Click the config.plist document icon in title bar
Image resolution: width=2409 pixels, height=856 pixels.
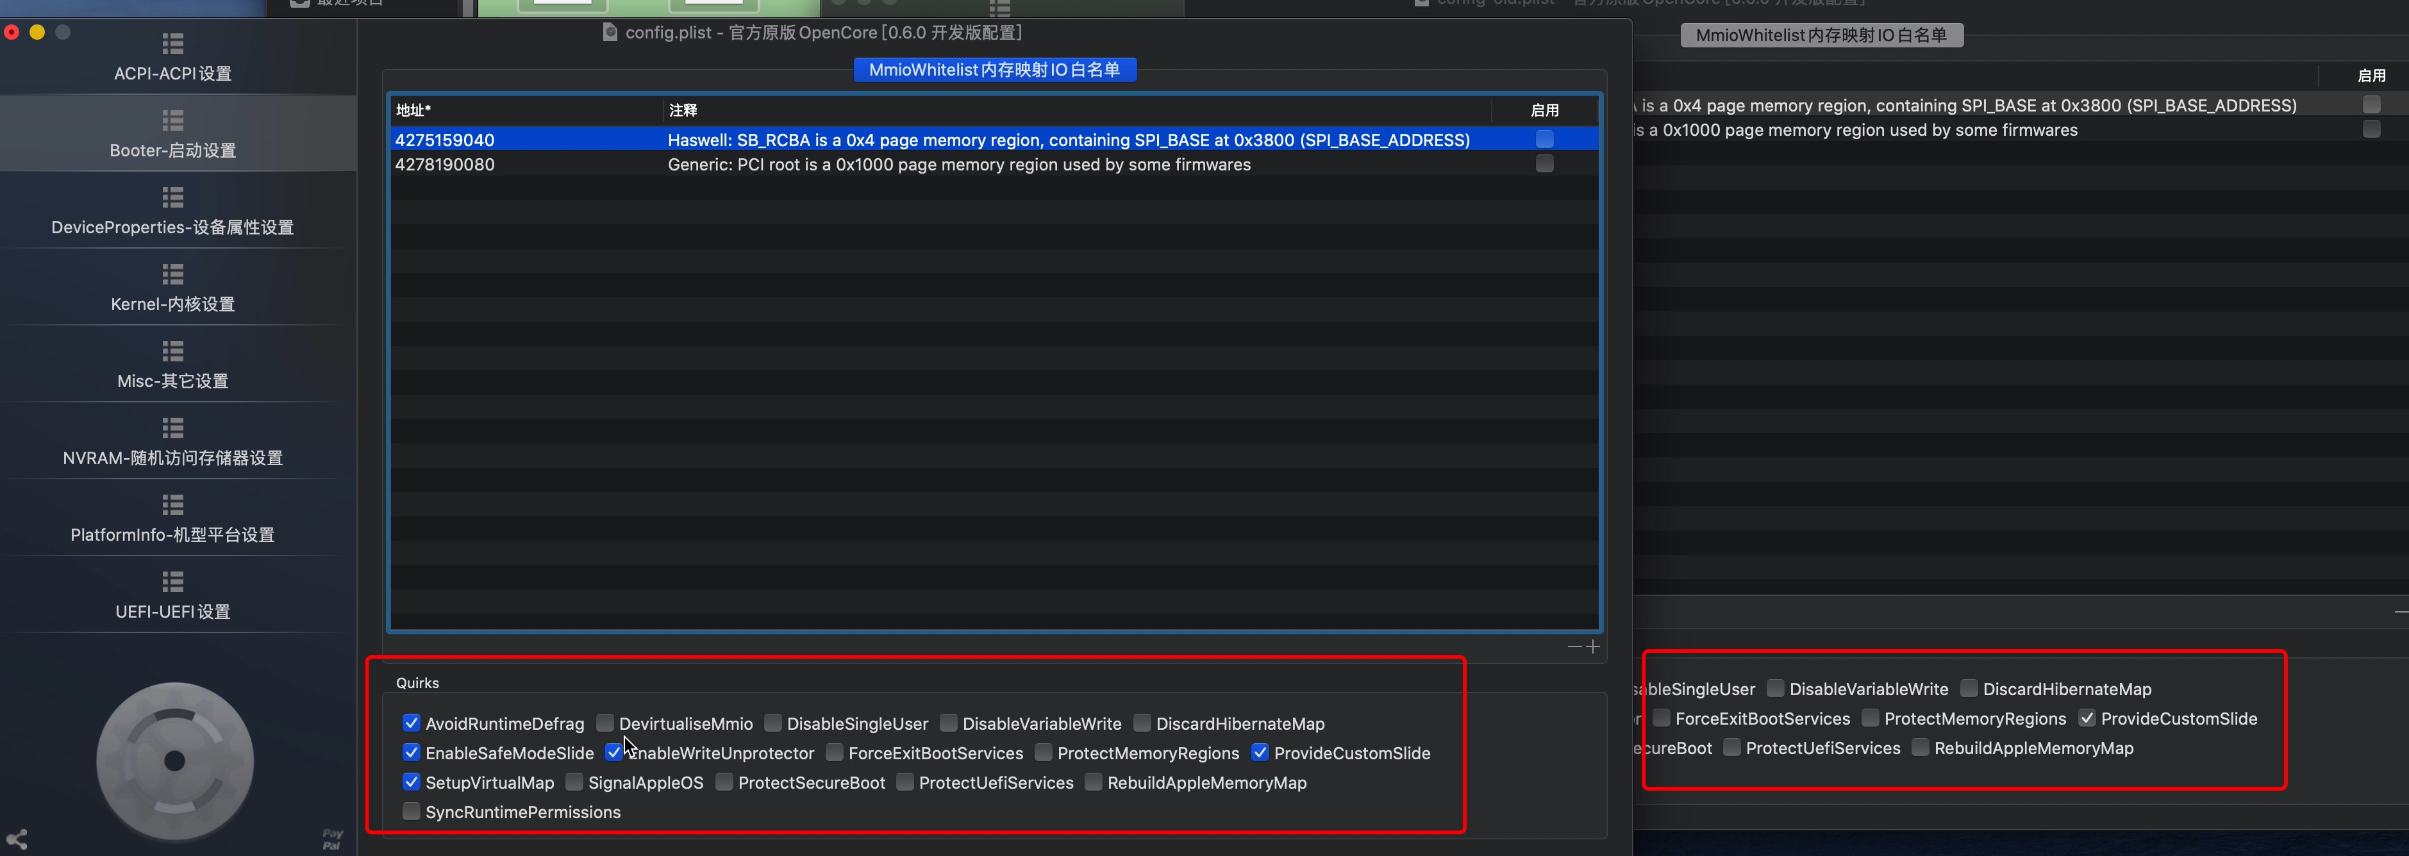click(x=610, y=33)
